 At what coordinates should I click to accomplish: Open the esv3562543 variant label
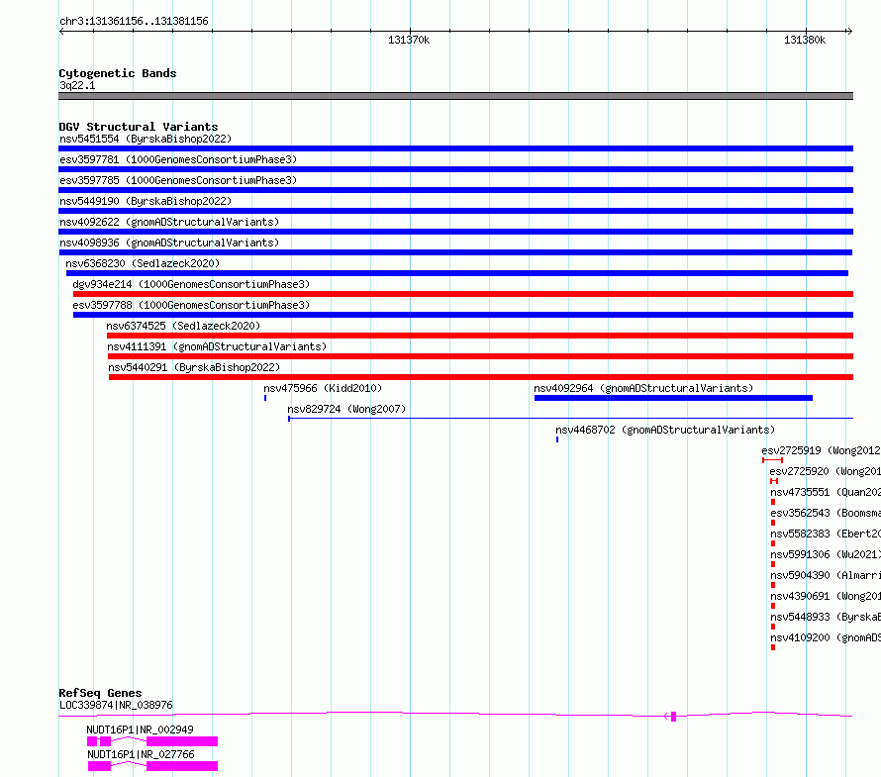[x=826, y=513]
